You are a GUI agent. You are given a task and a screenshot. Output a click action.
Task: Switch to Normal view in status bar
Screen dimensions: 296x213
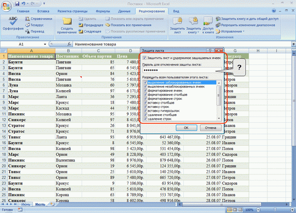230,210
